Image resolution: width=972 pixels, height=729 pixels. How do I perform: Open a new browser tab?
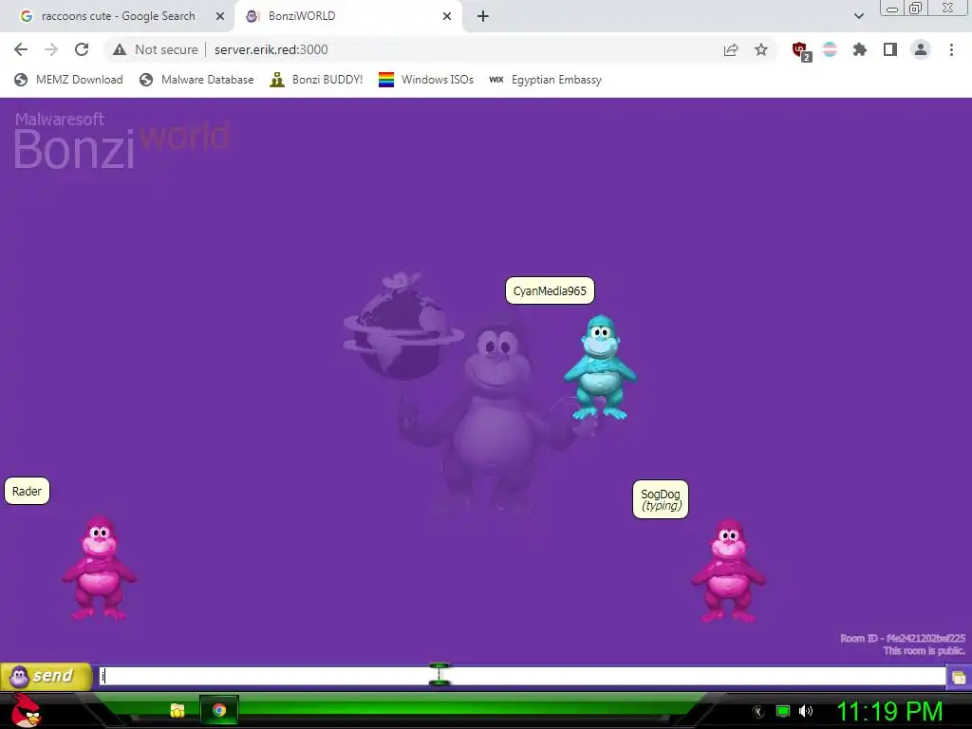pyautogui.click(x=483, y=16)
